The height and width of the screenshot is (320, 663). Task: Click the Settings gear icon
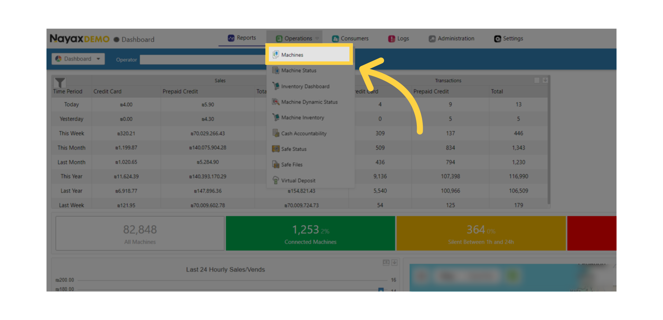tap(498, 39)
